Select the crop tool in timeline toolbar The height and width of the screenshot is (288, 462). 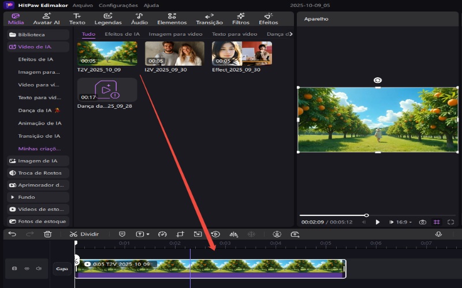pos(180,234)
